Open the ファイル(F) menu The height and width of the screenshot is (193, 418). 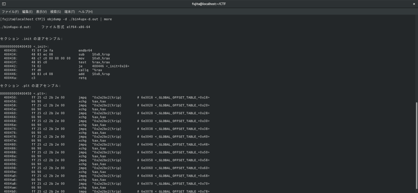[x=10, y=11]
